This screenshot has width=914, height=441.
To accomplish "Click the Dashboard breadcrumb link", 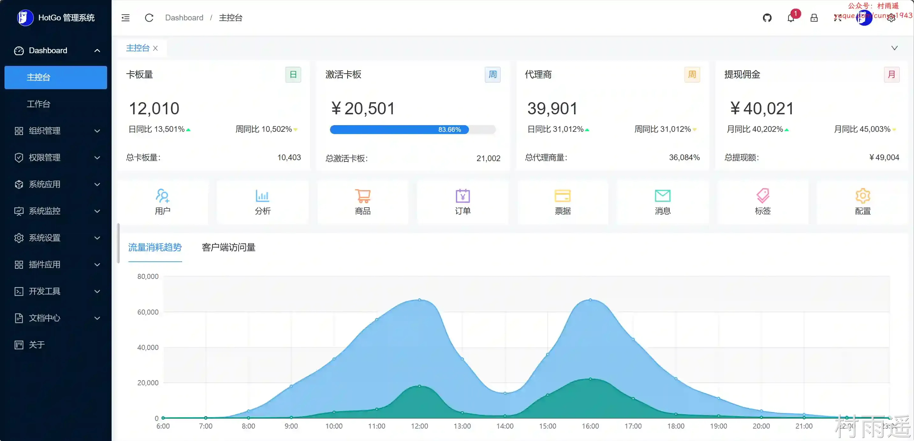I will pyautogui.click(x=184, y=18).
